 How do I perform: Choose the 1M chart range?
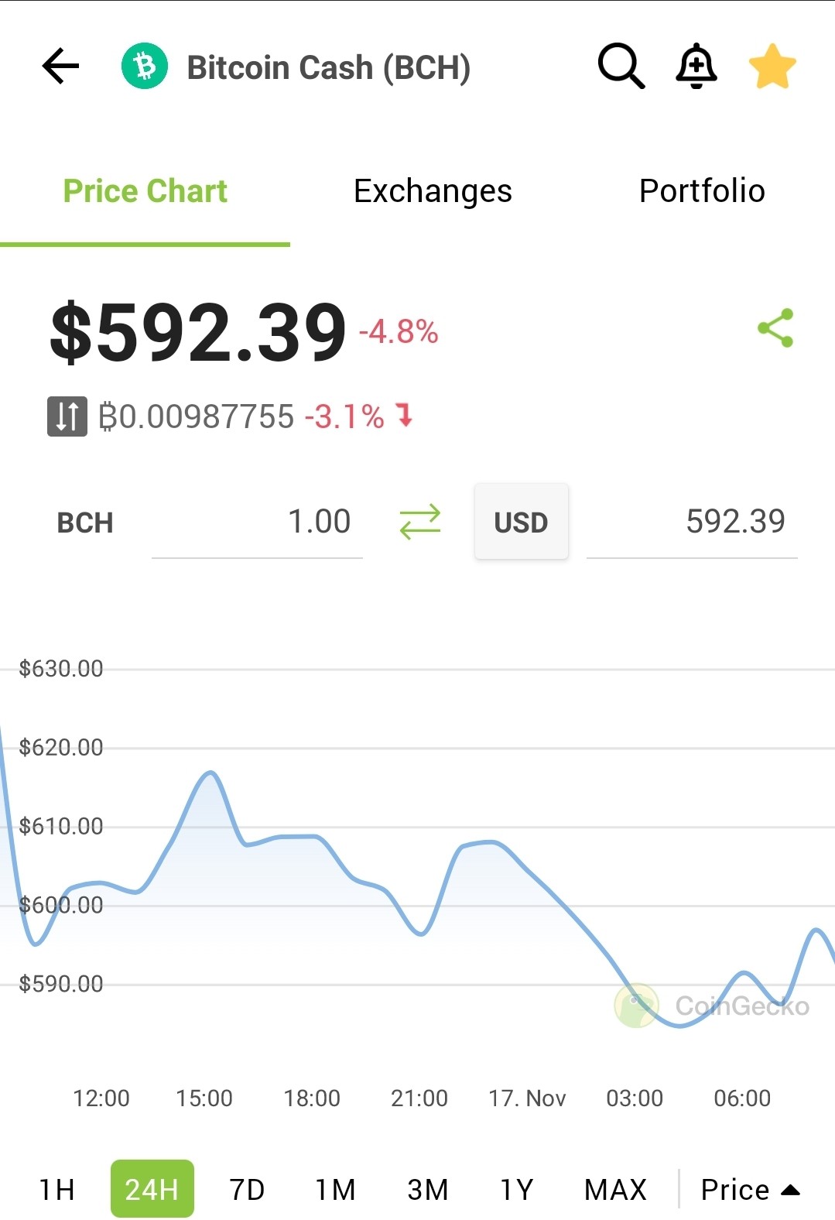336,1189
